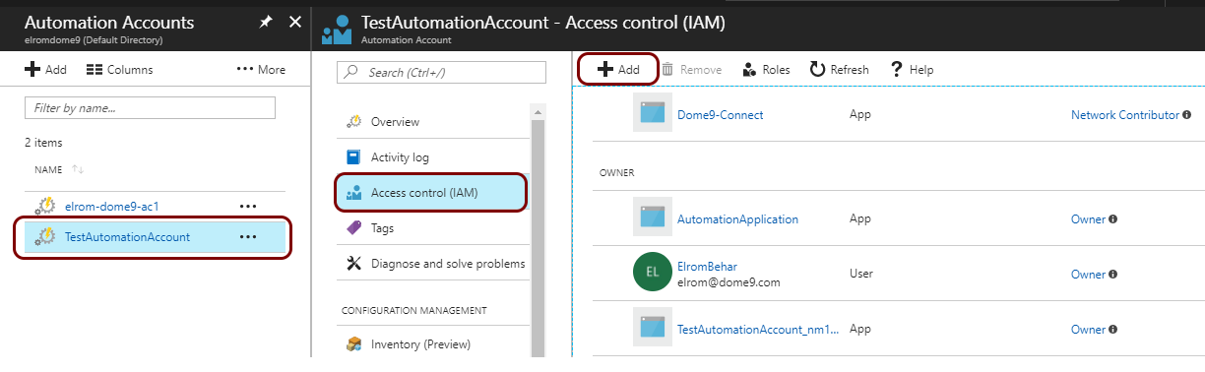Screen dimensions: 1205x372
Task: Click info icon beside AutomationApplication Owner
Action: (1112, 219)
